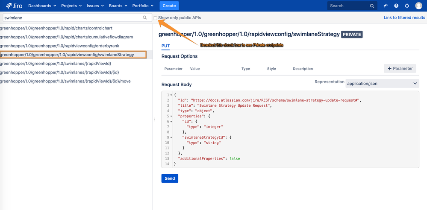Viewport: 427px width, 210px height.
Task: Collapse swimlaneStrategyId fold arrow on line 9
Action: 171,137
